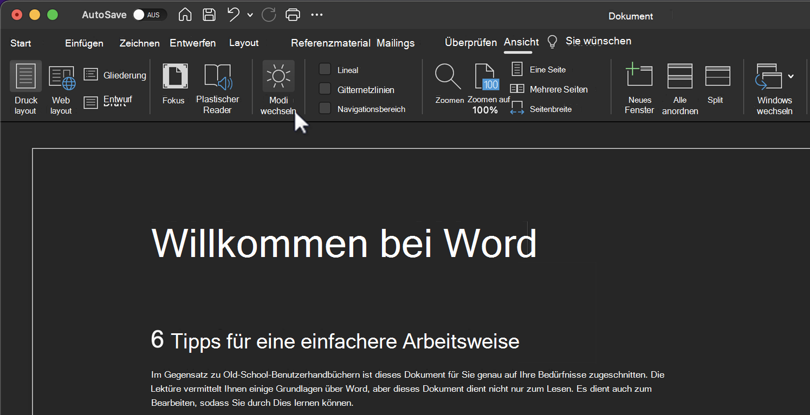Image resolution: width=810 pixels, height=415 pixels.
Task: Switch to the Entwerfen tab
Action: [x=193, y=43]
